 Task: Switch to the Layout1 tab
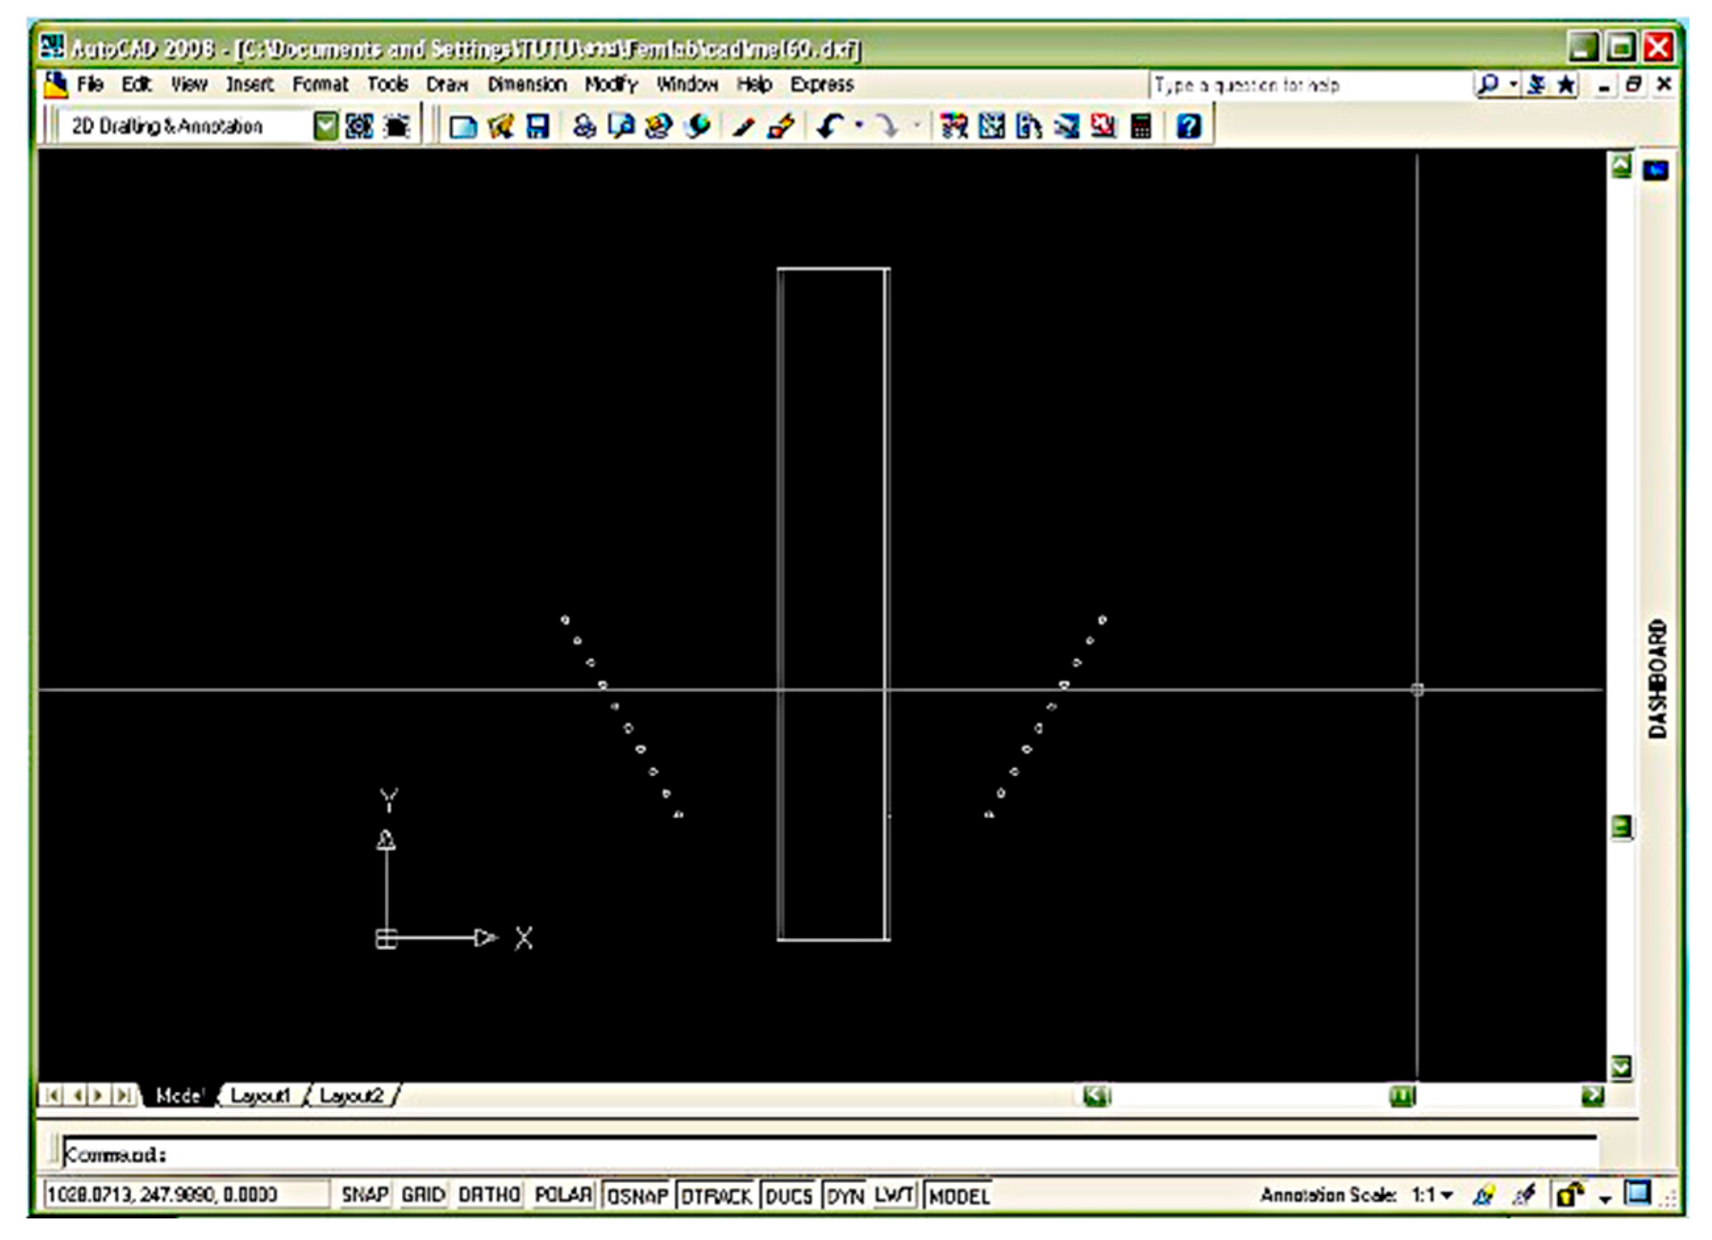coord(261,1095)
